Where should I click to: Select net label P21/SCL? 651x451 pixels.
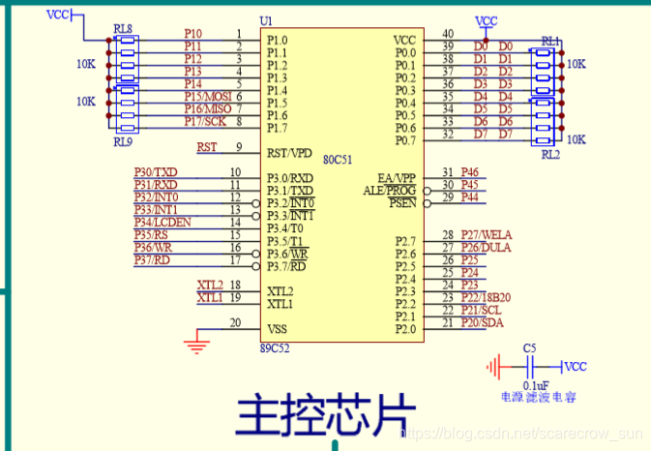coord(481,311)
